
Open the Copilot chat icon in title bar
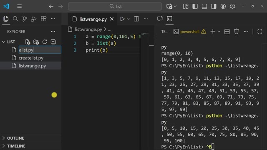[x=169, y=7]
